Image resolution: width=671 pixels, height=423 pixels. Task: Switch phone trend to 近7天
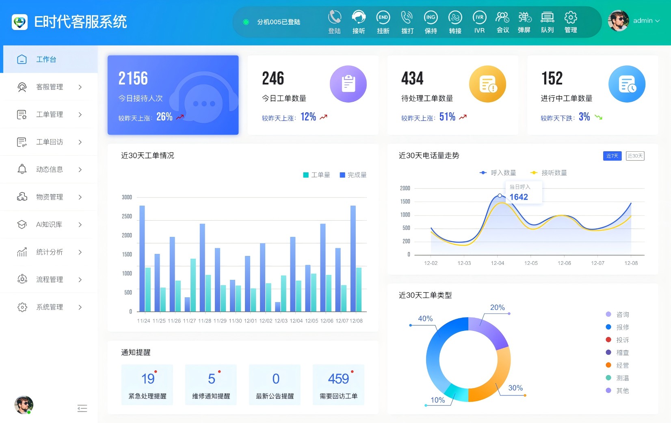click(612, 156)
